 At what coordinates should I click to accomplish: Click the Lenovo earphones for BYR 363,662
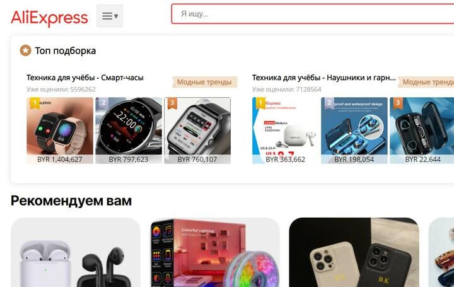point(286,131)
